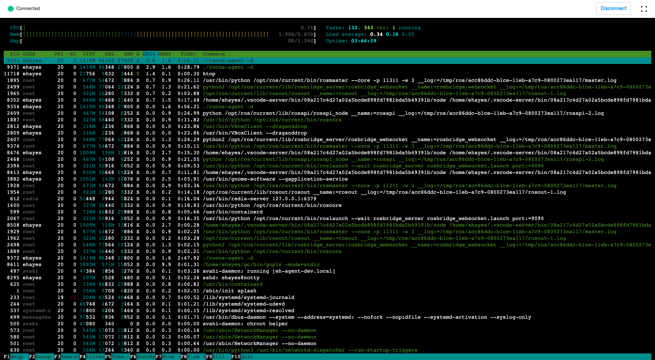This screenshot has width=655, height=360.
Task: Select rosout process PID 1965
Action: (327, 93)
